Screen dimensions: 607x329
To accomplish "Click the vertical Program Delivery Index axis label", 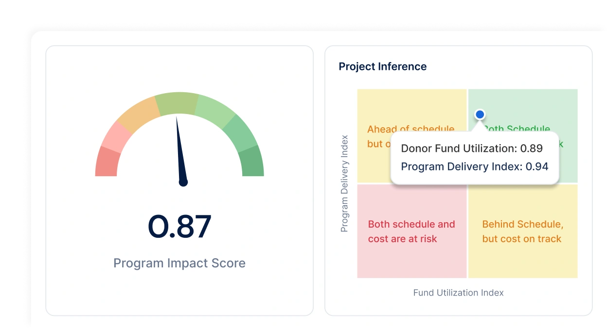I will [344, 183].
